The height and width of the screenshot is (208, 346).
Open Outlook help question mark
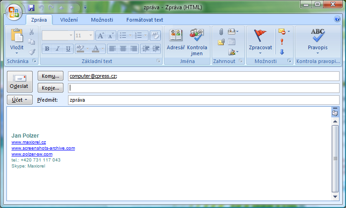point(337,19)
